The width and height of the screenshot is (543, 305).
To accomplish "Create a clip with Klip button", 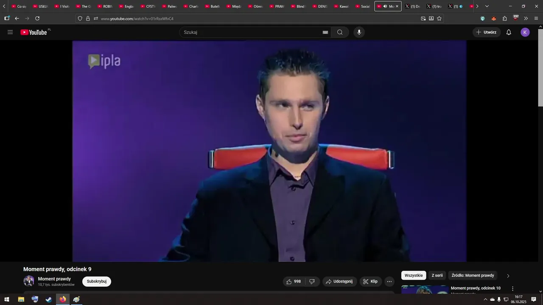I will [x=371, y=281].
